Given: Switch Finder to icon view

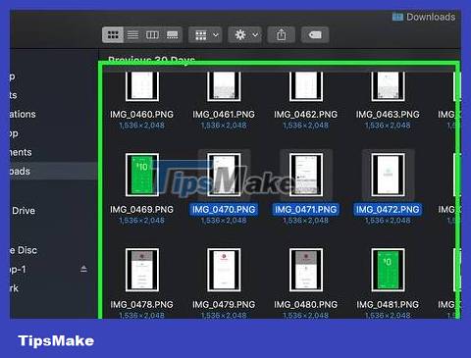Looking at the screenshot, I should tap(113, 34).
